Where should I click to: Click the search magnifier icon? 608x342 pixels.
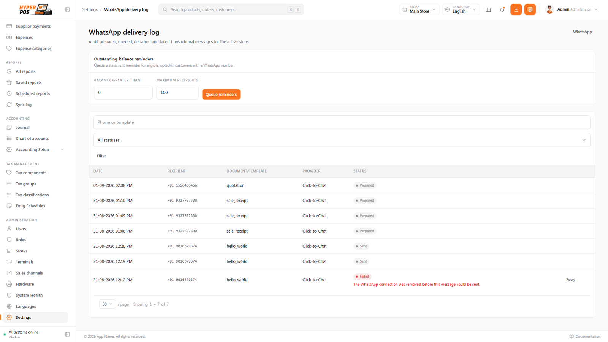(x=165, y=9)
